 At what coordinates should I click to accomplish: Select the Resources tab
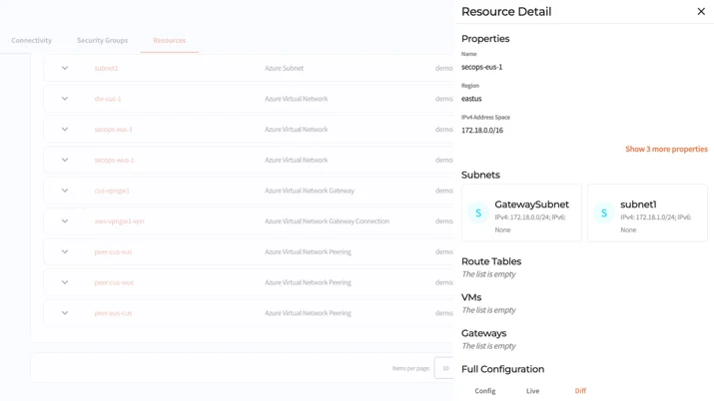point(170,41)
